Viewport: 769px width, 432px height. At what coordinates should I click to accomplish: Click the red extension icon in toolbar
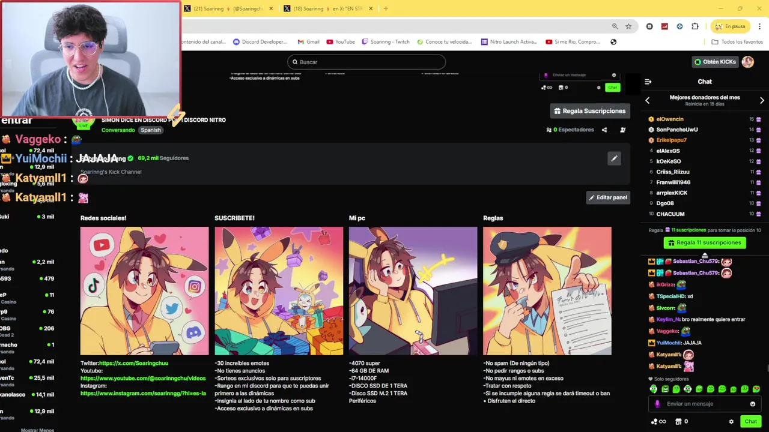pos(664,26)
